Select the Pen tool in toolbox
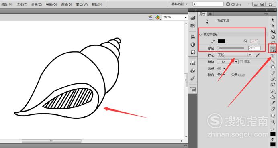 point(273,50)
